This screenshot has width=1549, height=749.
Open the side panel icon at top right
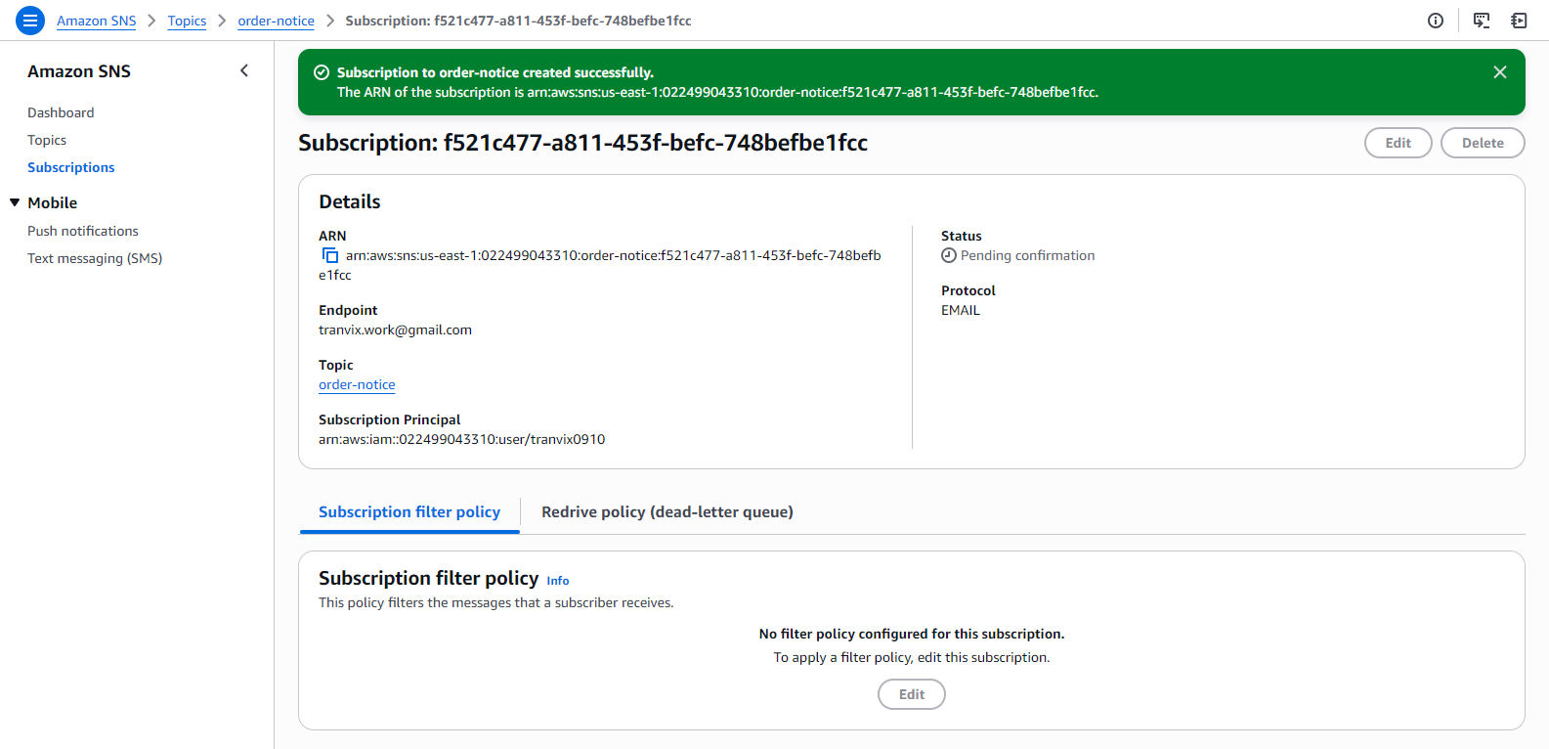click(x=1519, y=21)
